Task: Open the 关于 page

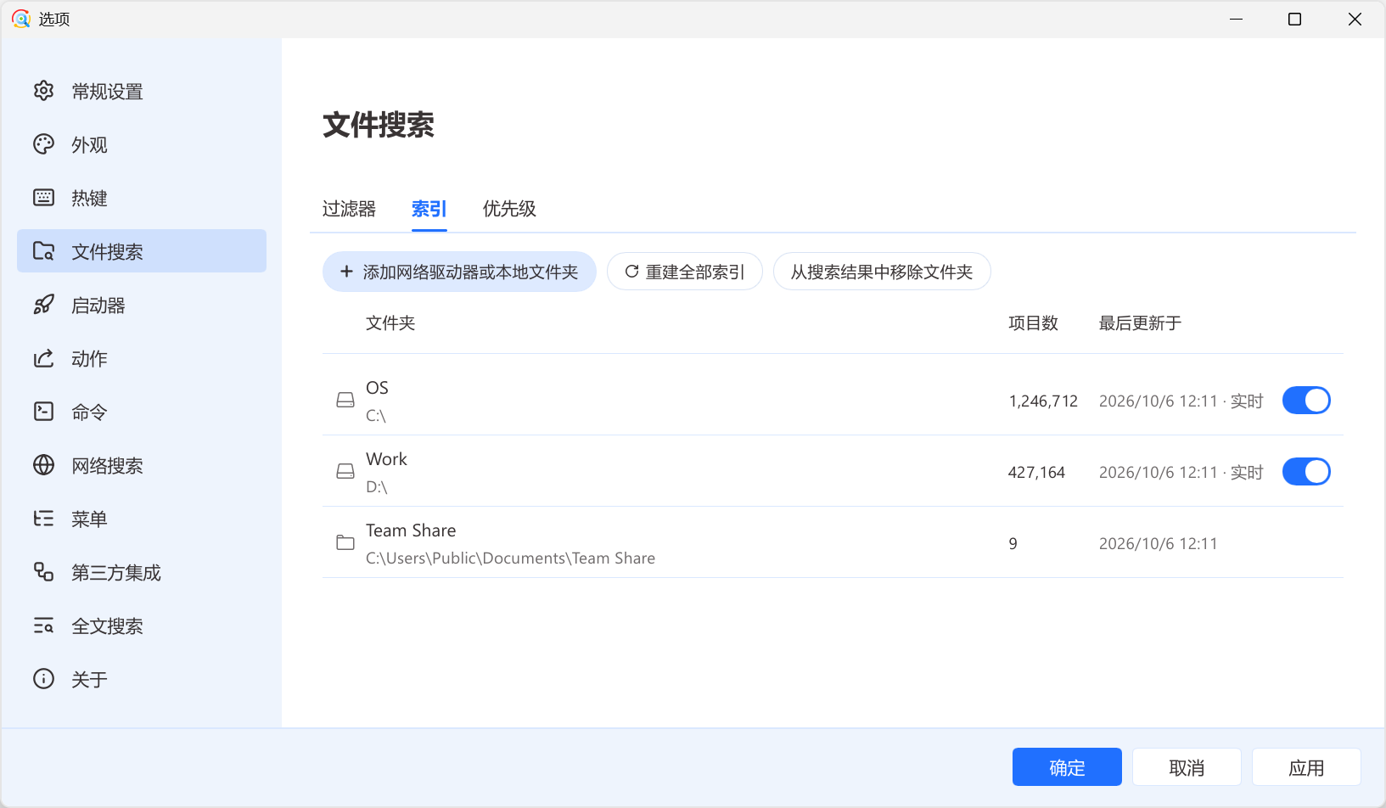Action: tap(142, 679)
